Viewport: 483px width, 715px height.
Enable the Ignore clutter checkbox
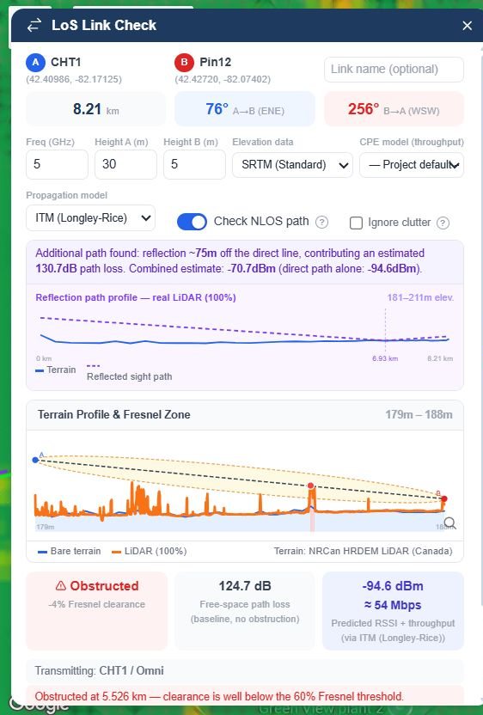click(356, 223)
